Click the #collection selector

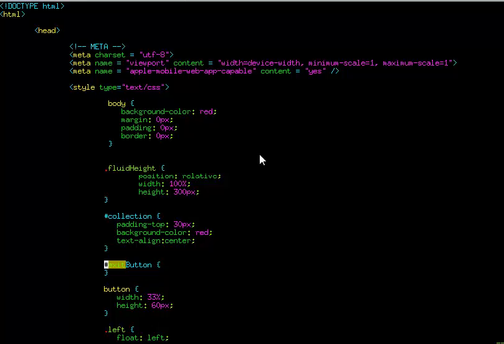132,216
